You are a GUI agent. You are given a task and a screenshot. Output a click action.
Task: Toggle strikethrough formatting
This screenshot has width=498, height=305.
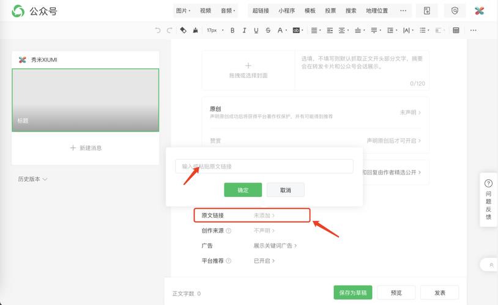click(x=268, y=30)
